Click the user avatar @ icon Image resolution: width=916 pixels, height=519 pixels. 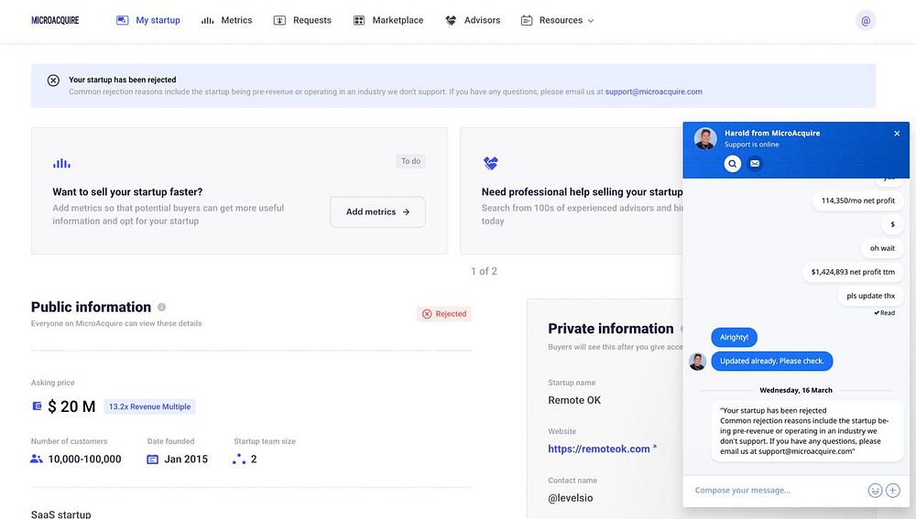tap(866, 21)
